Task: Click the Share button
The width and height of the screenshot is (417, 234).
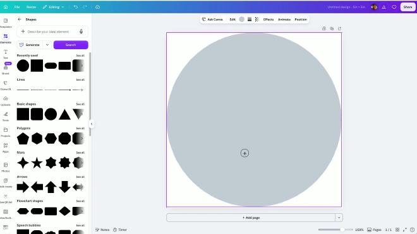Action: (408, 7)
